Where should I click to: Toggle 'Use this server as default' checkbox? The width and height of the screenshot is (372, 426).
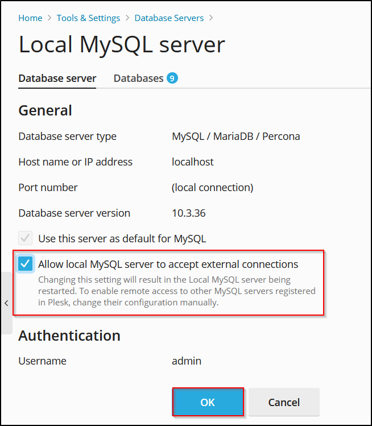(x=25, y=238)
